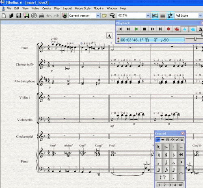203x188 pixels.
Task: Select the quarter note on the Keypad
Action: pyautogui.click(x=159, y=162)
